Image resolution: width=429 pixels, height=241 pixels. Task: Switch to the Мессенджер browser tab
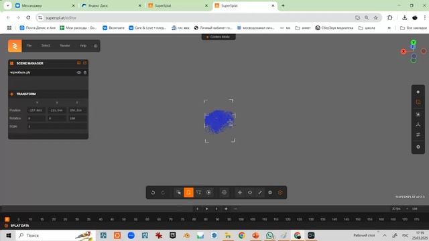(x=46, y=5)
